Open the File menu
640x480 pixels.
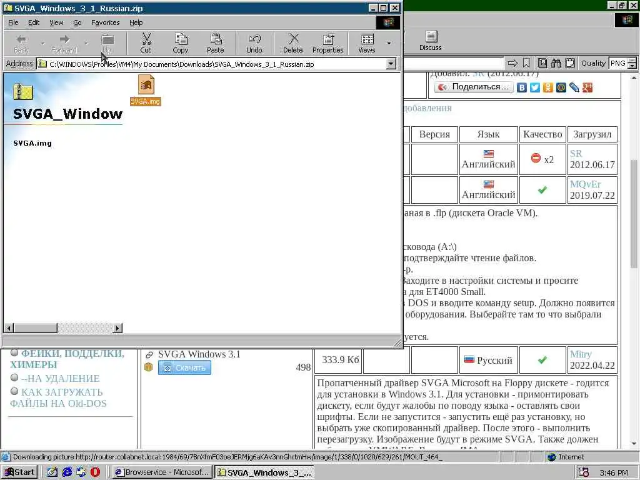(13, 23)
